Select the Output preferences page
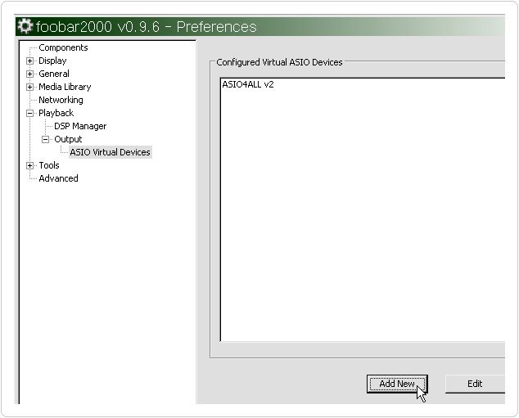Image resolution: width=519 pixels, height=418 pixels. 68,139
